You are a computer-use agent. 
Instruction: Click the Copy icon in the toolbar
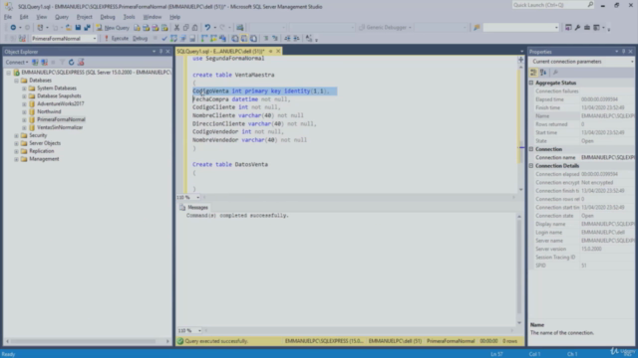click(186, 28)
